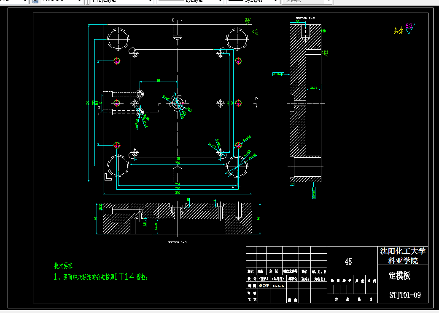This screenshot has width=439, height=313.
Task: Select the 技术要求 heading text
Action: [x=63, y=266]
